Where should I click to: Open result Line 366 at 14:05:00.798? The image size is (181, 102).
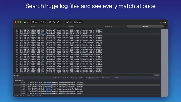(87, 91)
